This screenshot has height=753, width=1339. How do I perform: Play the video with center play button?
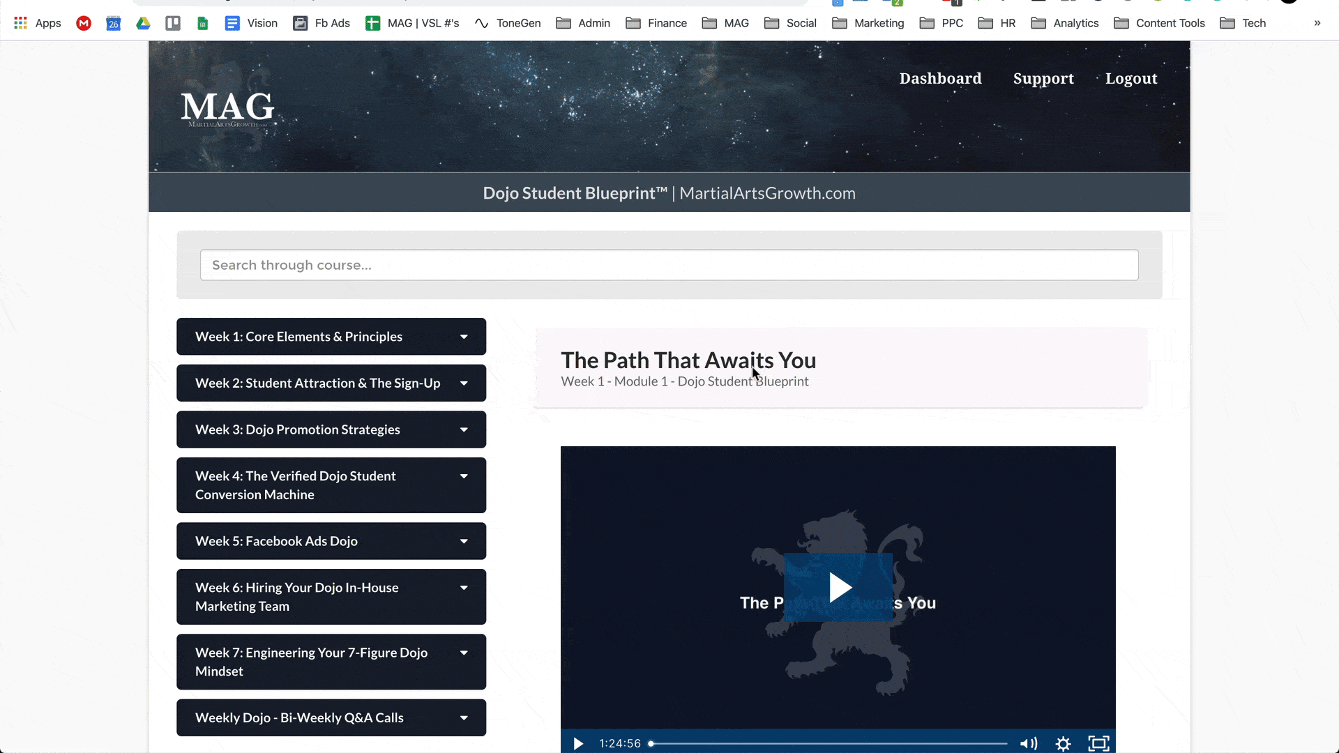[x=838, y=587]
